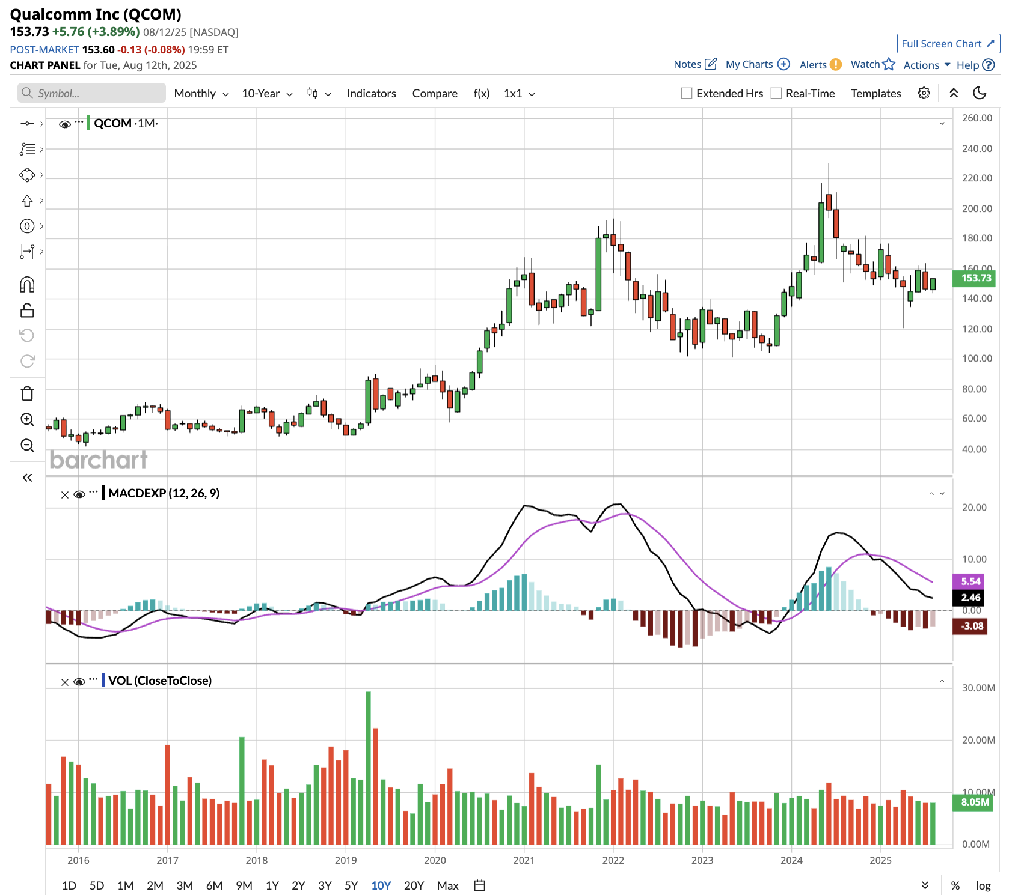The width and height of the screenshot is (1021, 895).
Task: Select the shapes drawing tool
Action: click(x=27, y=175)
